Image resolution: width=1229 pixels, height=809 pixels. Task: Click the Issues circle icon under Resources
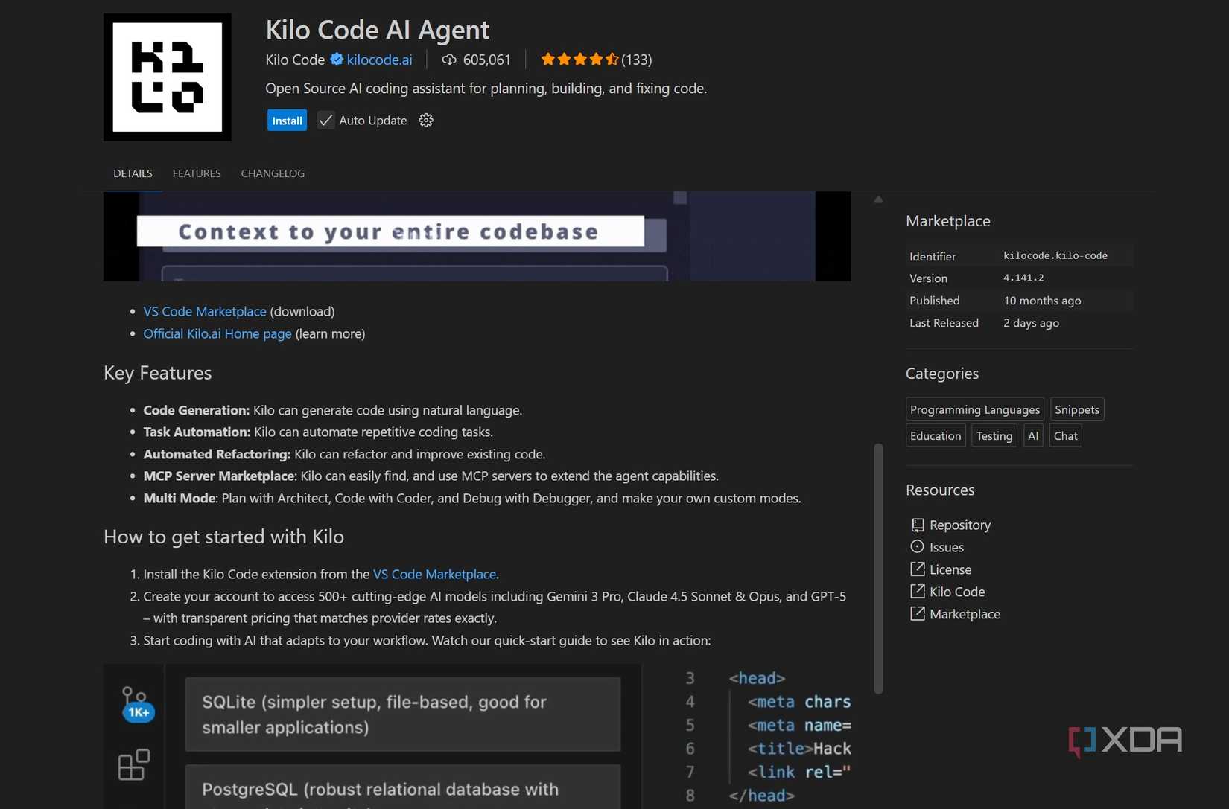(917, 547)
